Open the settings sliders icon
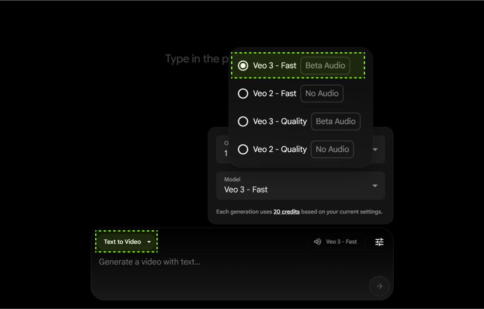Viewport: 484px width, 309px height. 379,242
